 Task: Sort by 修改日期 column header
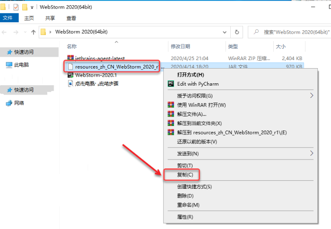pyautogui.click(x=181, y=46)
